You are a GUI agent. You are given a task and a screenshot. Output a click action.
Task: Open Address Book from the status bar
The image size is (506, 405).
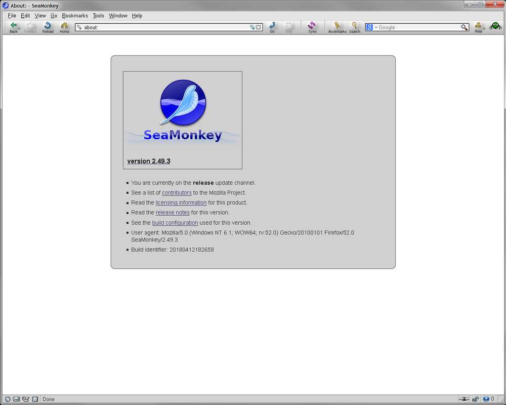pos(35,399)
